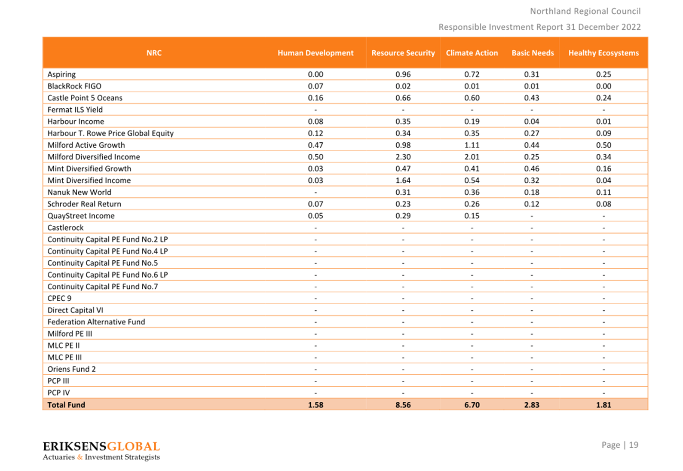Click Milford PE III fund name
The image size is (683, 471).
[70, 334]
